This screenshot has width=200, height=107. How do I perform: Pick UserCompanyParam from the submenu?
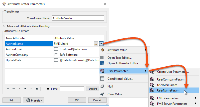[171, 79]
